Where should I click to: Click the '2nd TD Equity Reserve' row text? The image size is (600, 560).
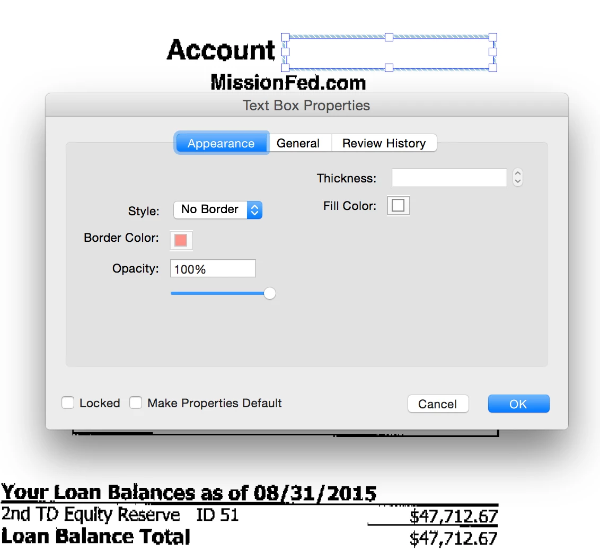[91, 514]
